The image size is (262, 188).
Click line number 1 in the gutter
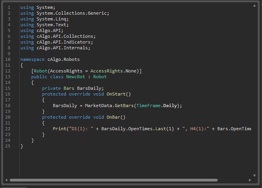pos(9,7)
